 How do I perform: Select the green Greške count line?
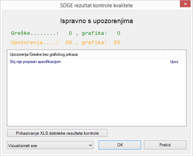65,33
